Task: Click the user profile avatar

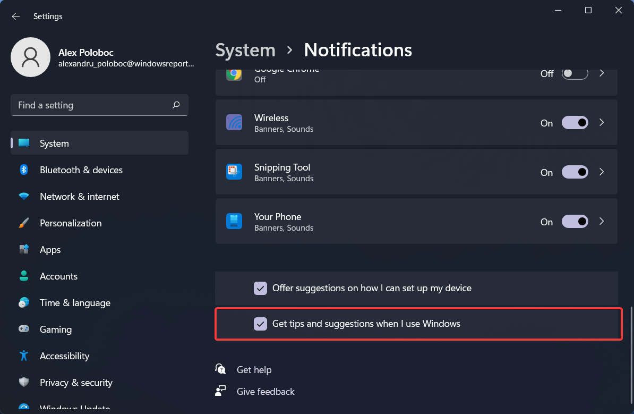Action: coord(31,57)
